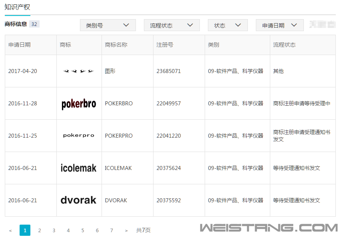Screen dimensions: 343x237
Task: Select the date 2016-11-28
Action: click(22, 103)
